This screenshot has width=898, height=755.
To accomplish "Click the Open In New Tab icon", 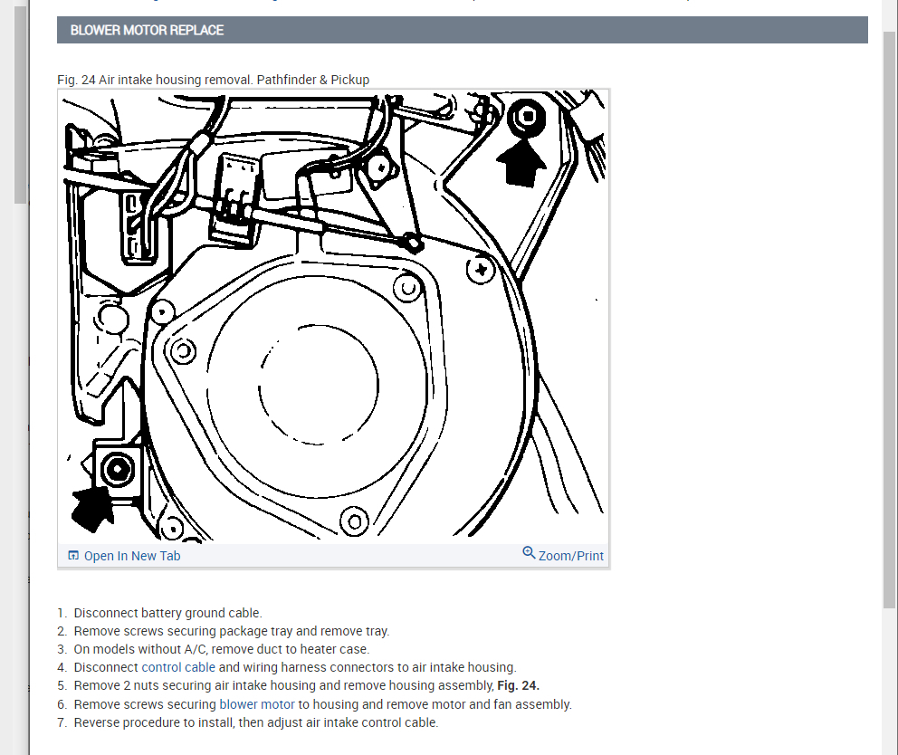I will point(73,556).
